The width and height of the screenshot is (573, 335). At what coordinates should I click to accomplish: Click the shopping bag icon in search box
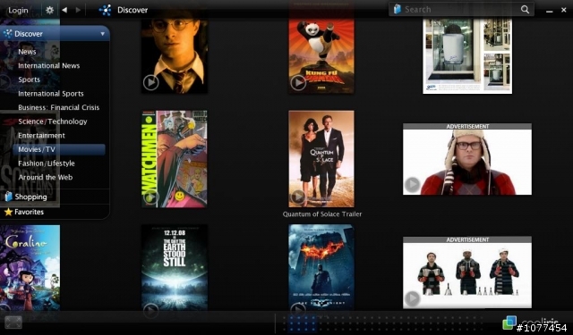[398, 9]
